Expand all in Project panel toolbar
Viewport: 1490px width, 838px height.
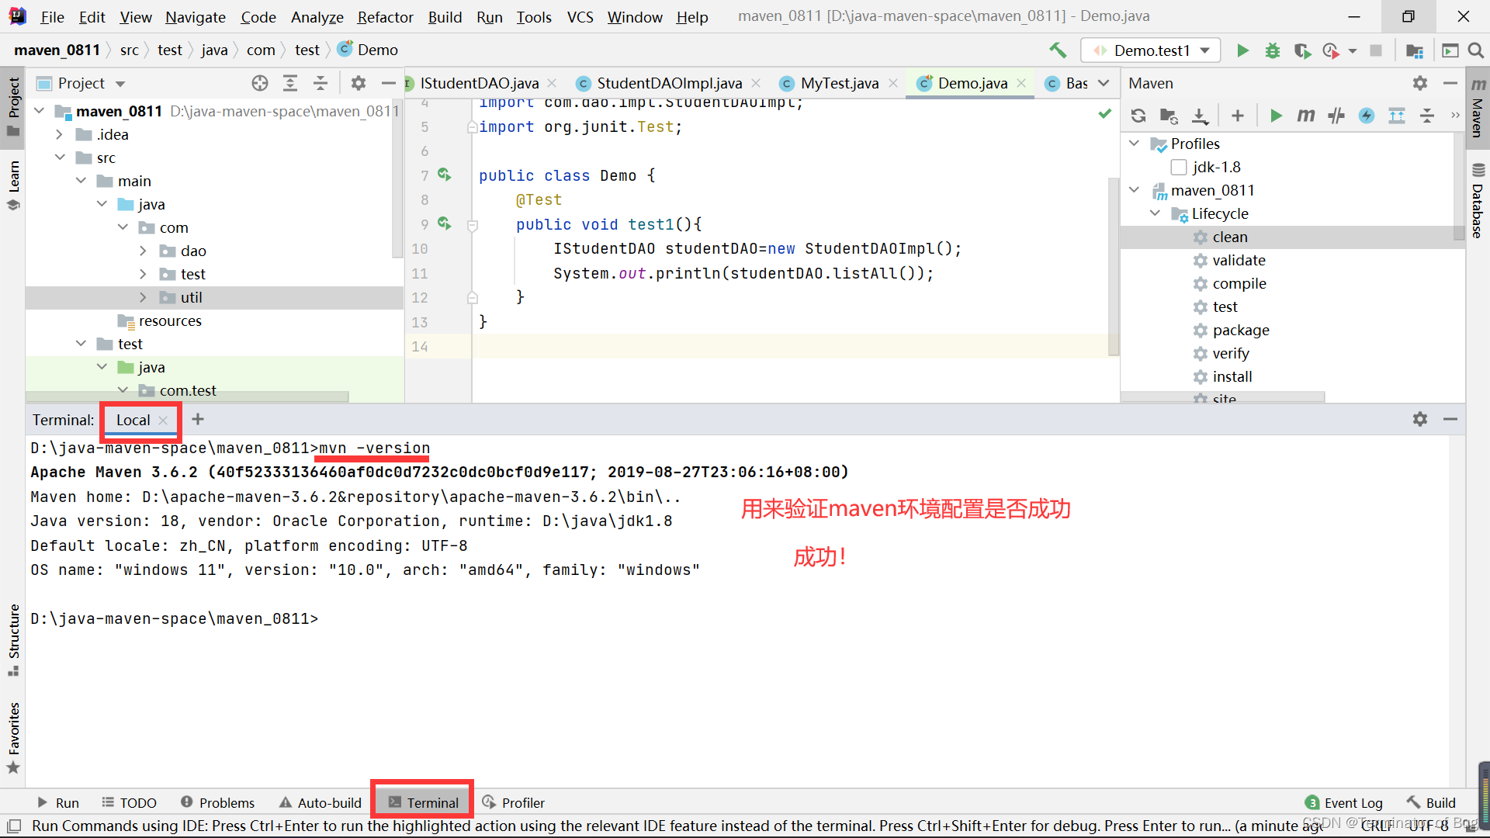290,83
